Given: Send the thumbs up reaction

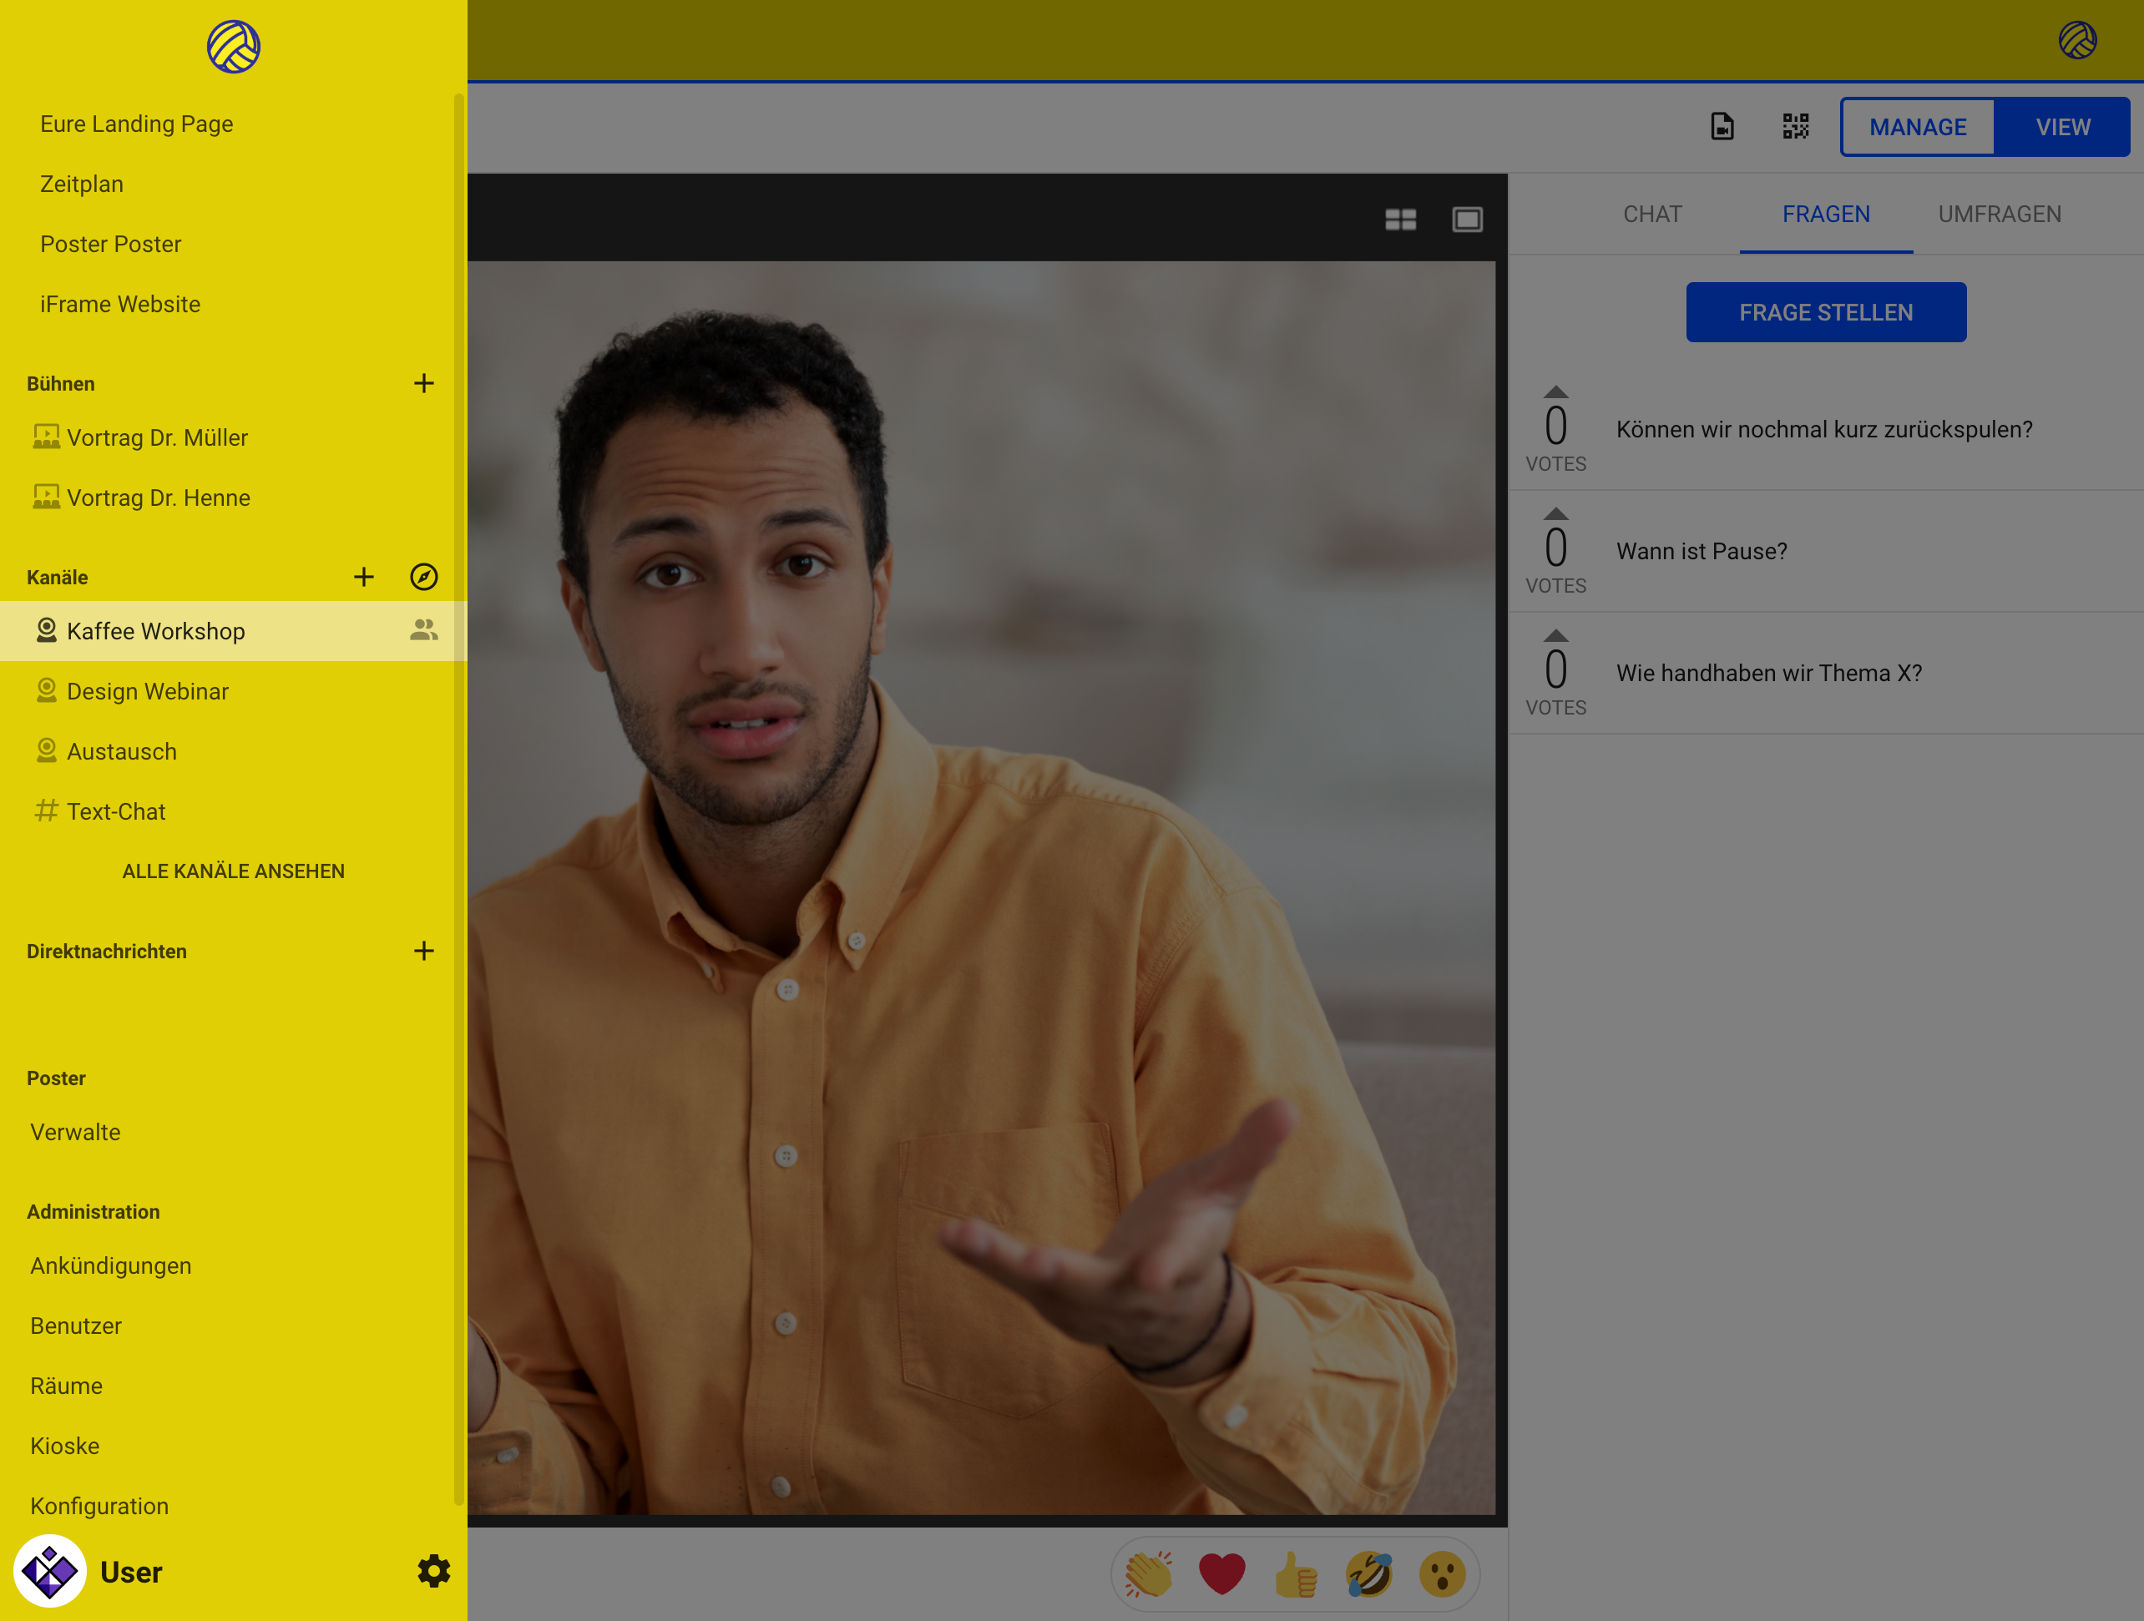Looking at the screenshot, I should (1295, 1573).
